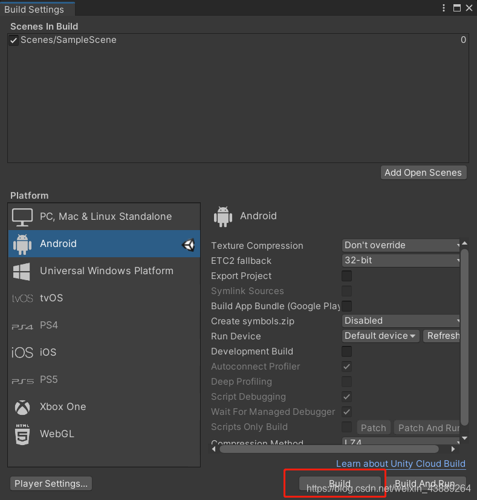The width and height of the screenshot is (477, 500).
Task: Maximize the Build Settings window
Action: [x=457, y=8]
